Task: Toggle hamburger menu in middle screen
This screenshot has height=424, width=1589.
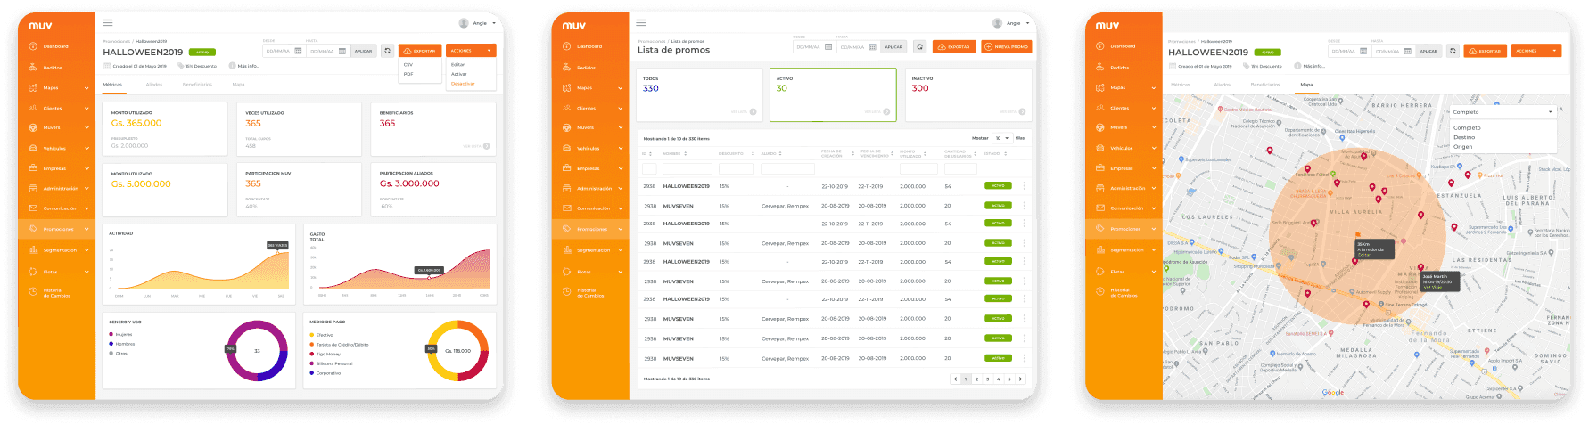Action: click(641, 22)
